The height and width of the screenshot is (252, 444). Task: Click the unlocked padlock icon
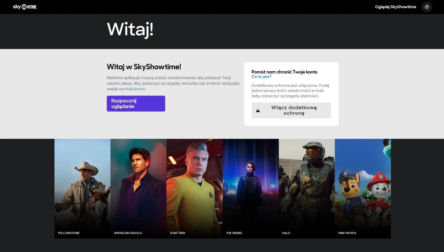tap(258, 111)
